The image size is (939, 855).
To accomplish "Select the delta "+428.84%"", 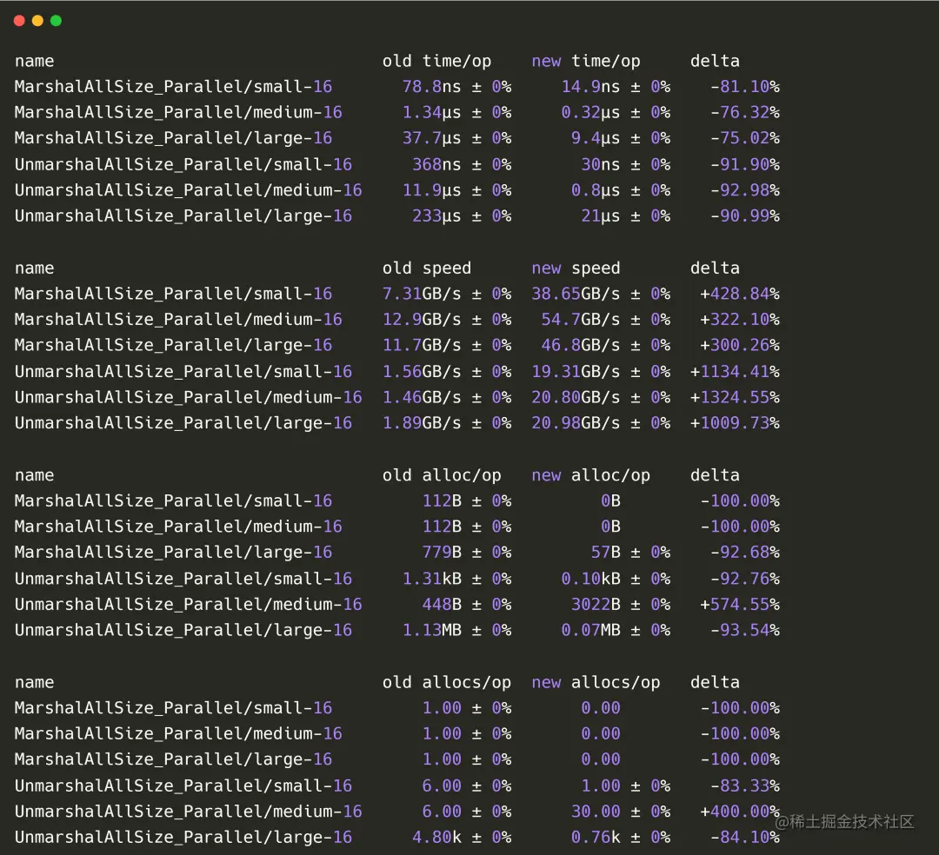I will click(740, 294).
